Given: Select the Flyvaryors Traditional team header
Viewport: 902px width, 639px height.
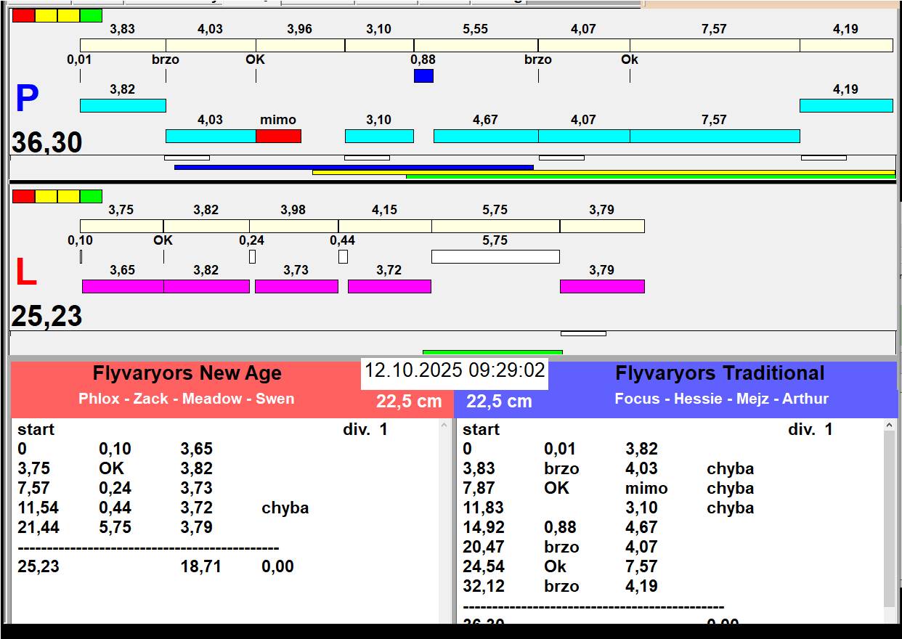Looking at the screenshot, I should coord(720,374).
